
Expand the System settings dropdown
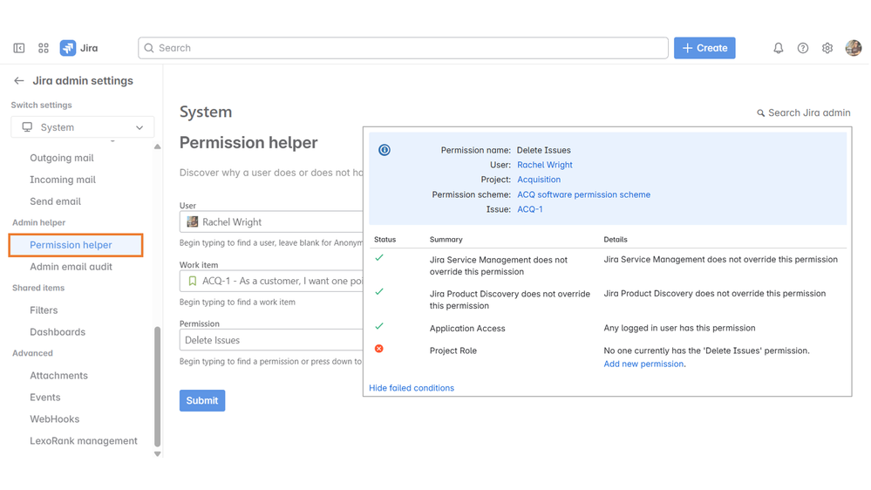click(83, 127)
